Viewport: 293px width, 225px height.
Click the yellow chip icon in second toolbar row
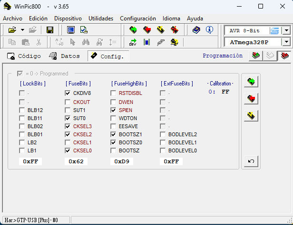pyautogui.click(x=175, y=42)
